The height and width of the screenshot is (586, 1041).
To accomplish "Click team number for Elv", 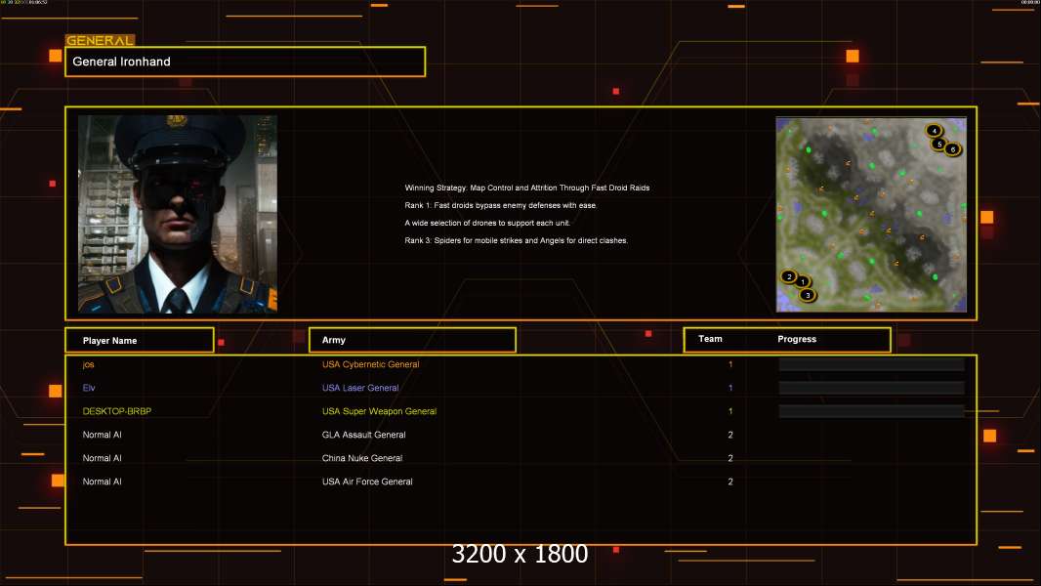I will 730,388.
